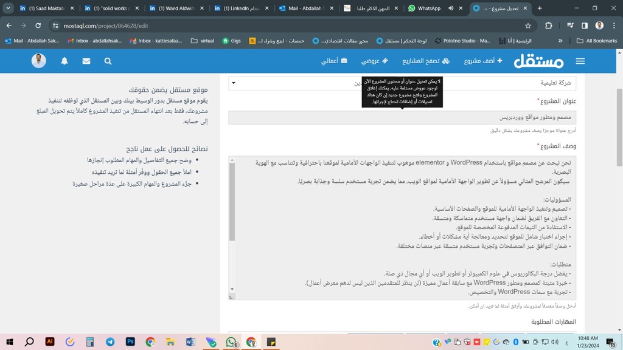
Task: Open the Gigs bookmark
Action: (231, 41)
